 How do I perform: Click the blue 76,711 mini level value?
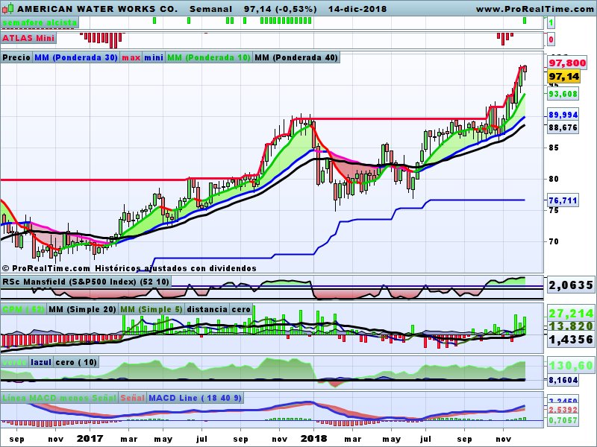(563, 200)
